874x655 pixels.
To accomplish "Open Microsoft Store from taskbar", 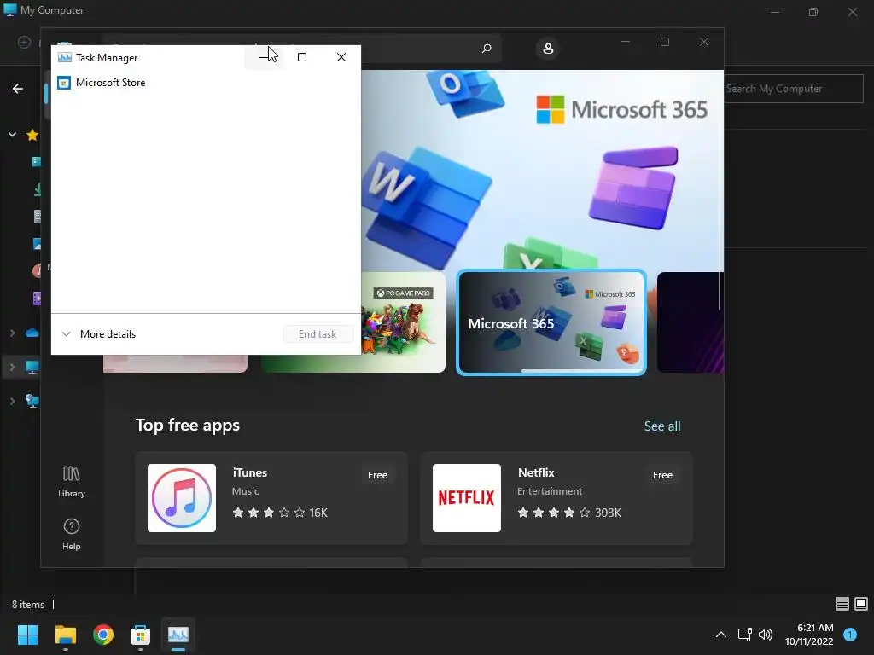I will pos(141,635).
